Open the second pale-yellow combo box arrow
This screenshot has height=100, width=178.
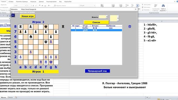118,18
